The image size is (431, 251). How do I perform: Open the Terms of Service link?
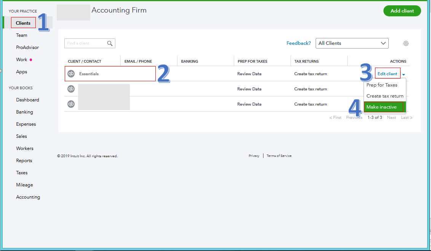[279, 156]
